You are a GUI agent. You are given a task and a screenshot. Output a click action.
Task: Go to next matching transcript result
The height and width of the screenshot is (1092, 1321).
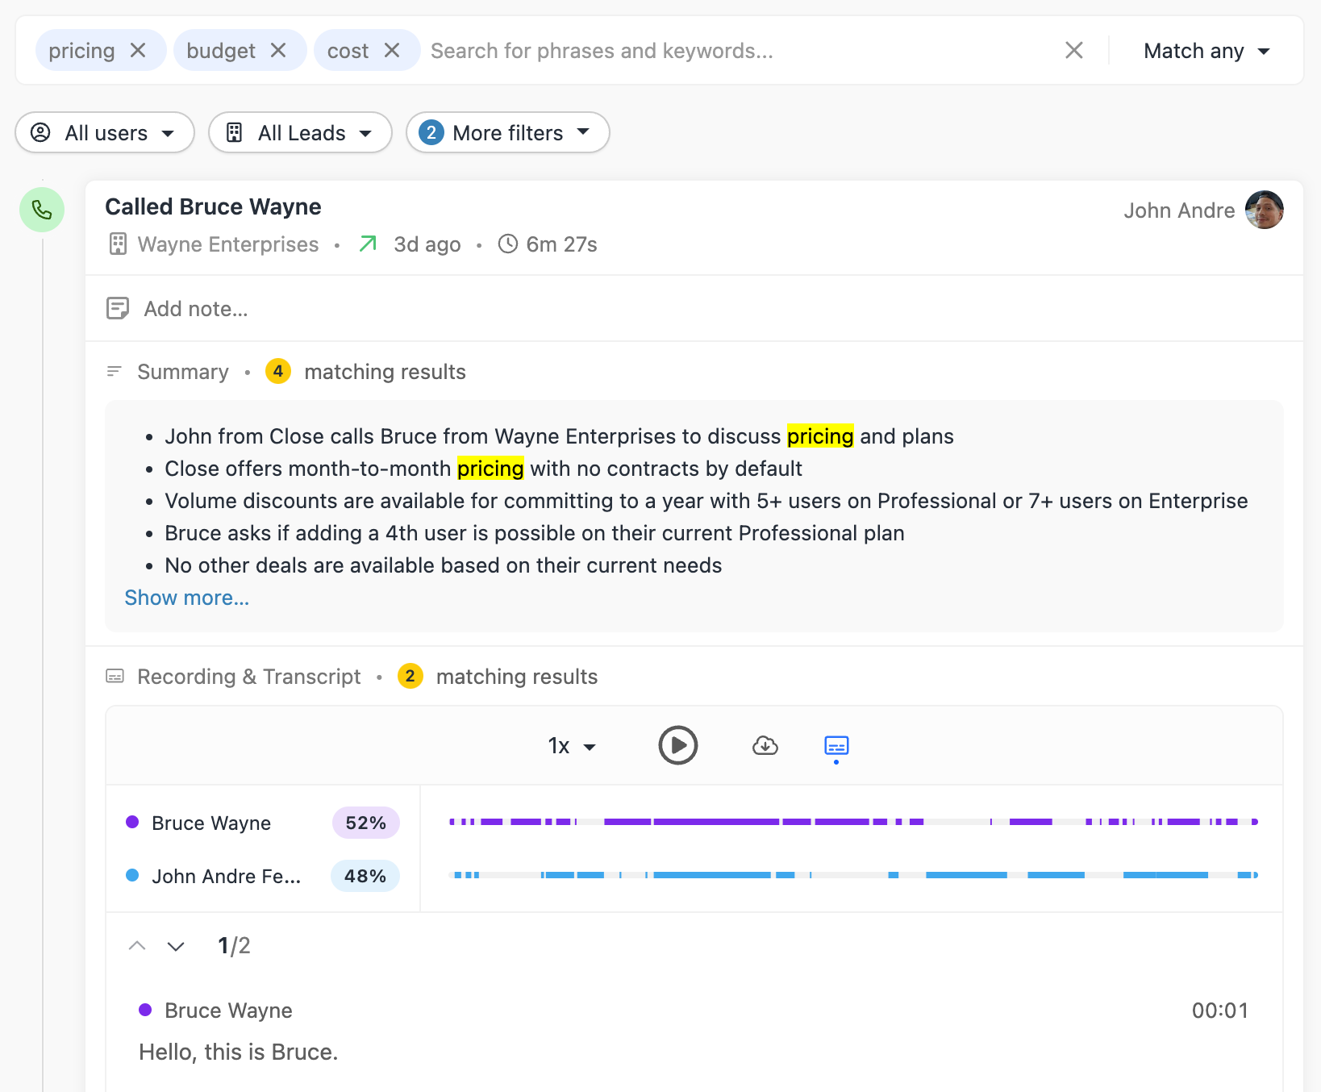pyautogui.click(x=176, y=946)
